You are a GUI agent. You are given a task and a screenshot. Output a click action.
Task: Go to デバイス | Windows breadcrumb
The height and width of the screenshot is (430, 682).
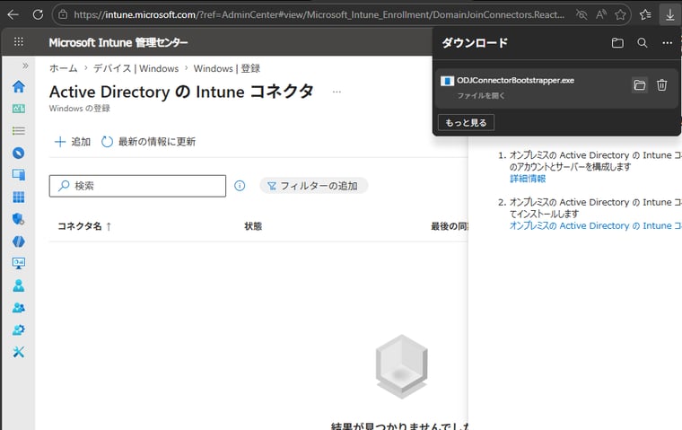tap(136, 68)
